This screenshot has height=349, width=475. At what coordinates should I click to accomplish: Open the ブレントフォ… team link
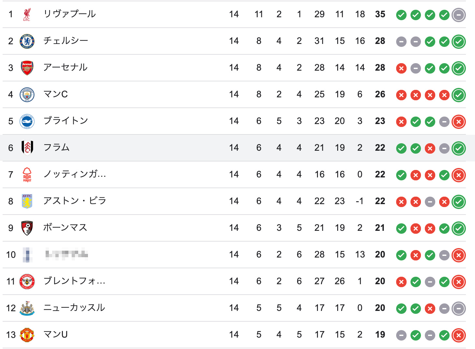click(x=74, y=281)
